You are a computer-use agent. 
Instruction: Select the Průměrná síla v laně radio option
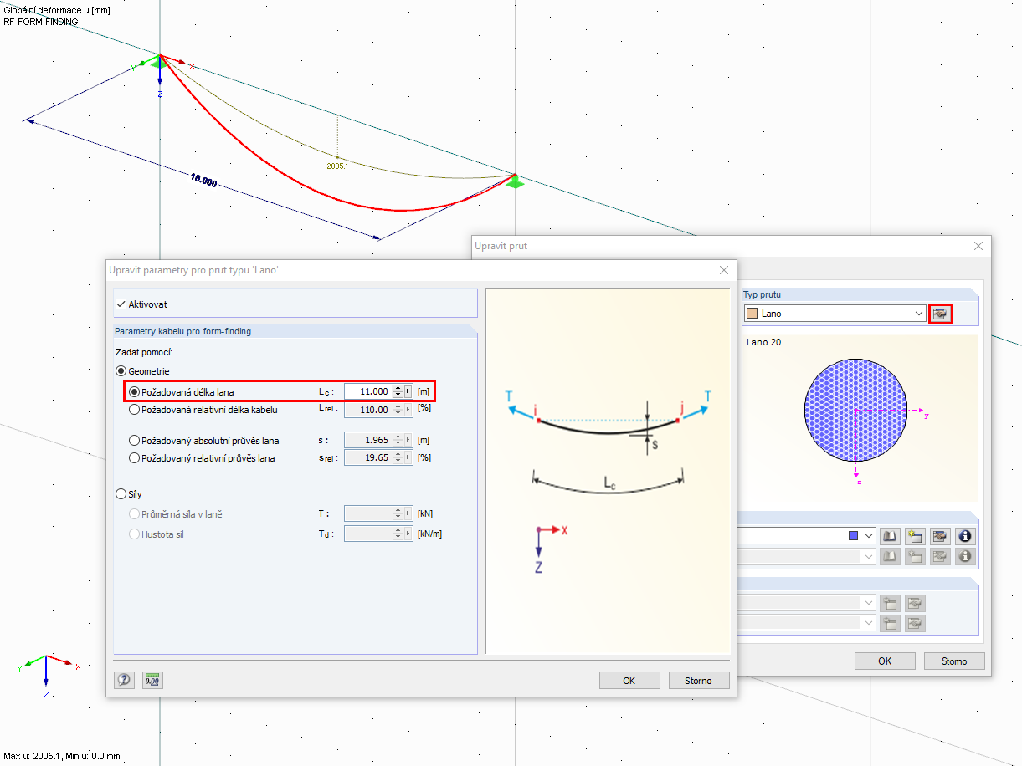click(134, 514)
